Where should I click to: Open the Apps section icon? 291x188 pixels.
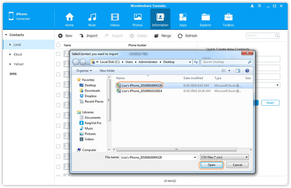click(183, 17)
